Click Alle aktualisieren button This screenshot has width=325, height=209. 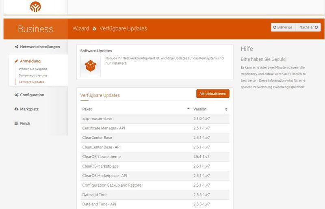tap(213, 94)
